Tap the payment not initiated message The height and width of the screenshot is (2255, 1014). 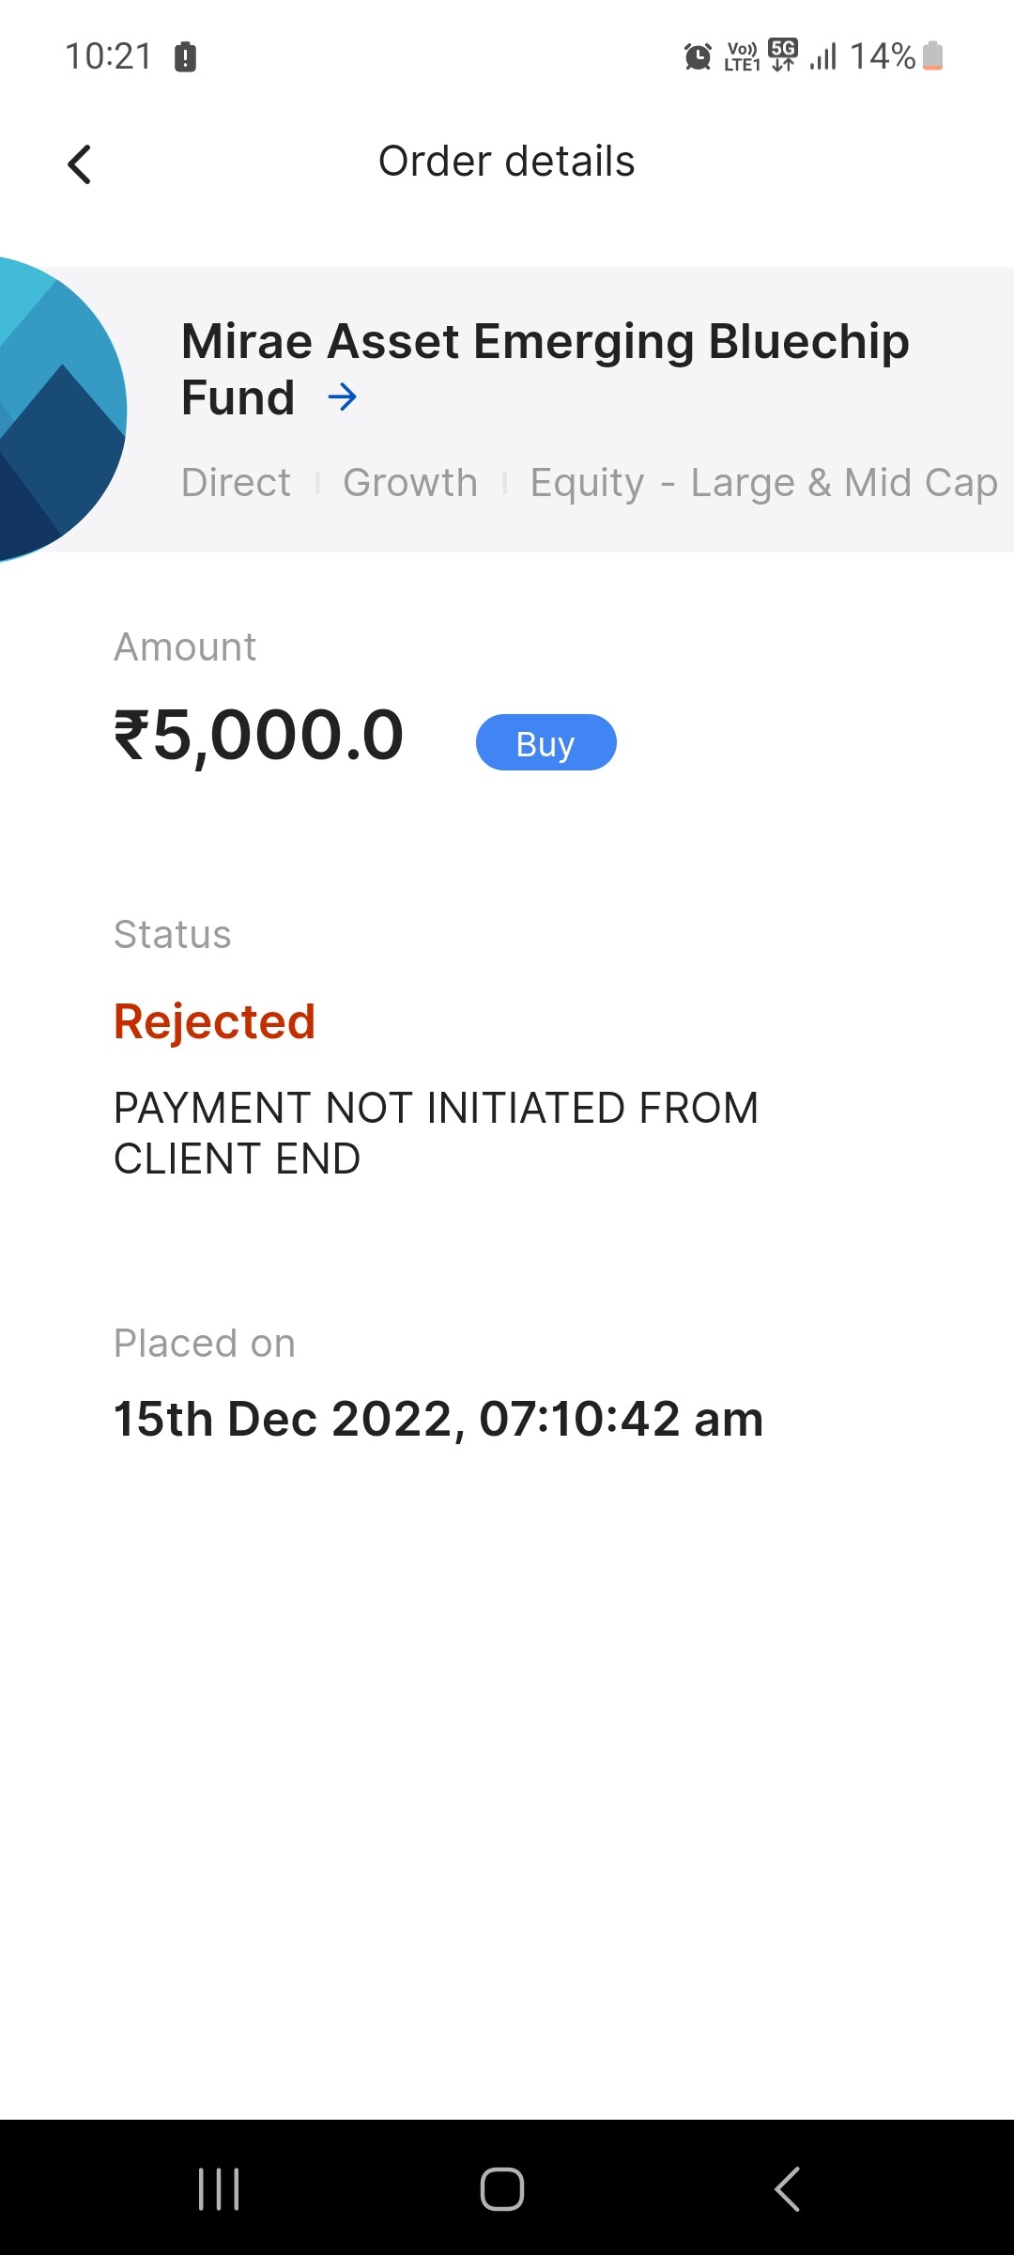tap(436, 1133)
